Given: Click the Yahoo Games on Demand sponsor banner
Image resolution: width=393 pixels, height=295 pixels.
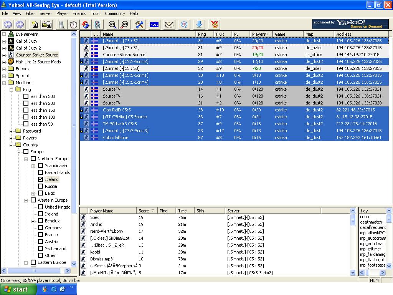Looking at the screenshot, I should (350, 24).
